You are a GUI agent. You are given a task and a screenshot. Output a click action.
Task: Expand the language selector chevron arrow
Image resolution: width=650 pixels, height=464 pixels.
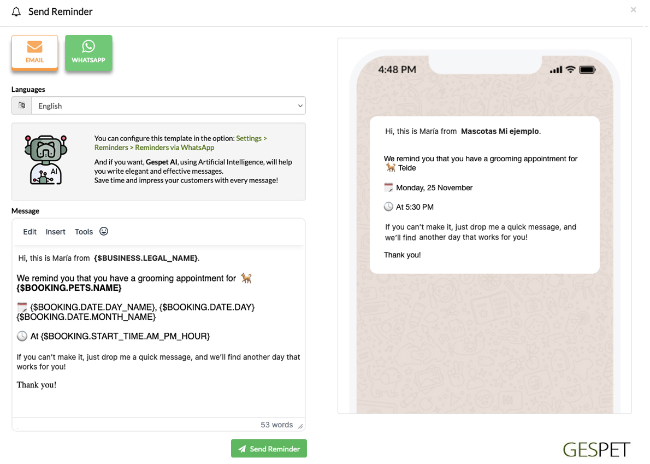pos(300,105)
